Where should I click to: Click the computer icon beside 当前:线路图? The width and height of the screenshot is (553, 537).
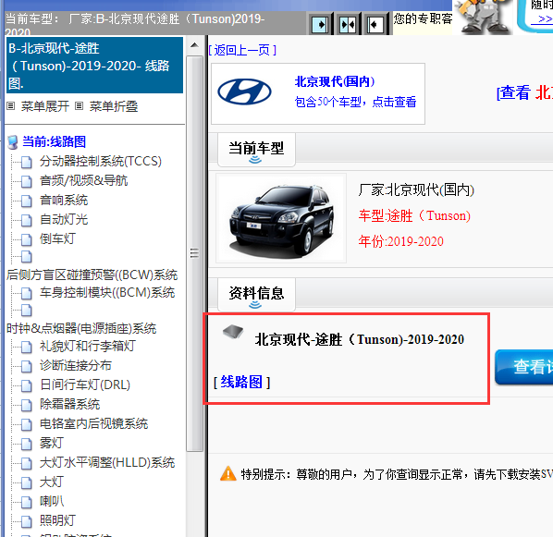[x=13, y=142]
